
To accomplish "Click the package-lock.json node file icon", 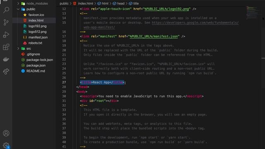I will tap(23, 60).
